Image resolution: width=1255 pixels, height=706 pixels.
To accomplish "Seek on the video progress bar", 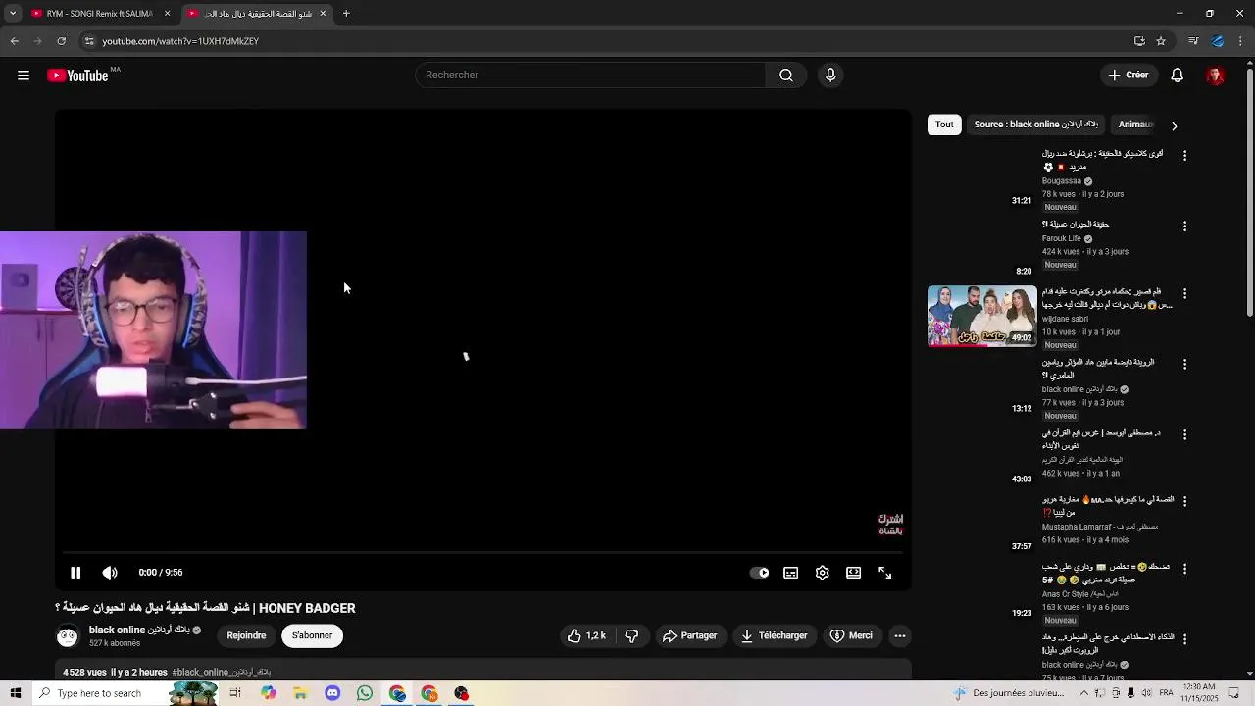I will 483,553.
